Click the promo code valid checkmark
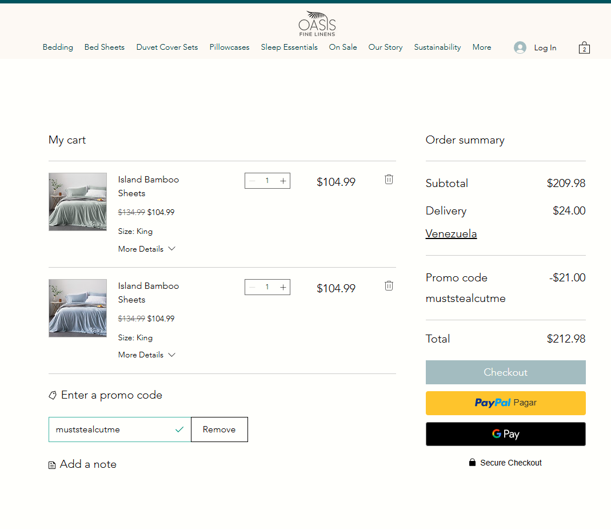 pyautogui.click(x=179, y=429)
